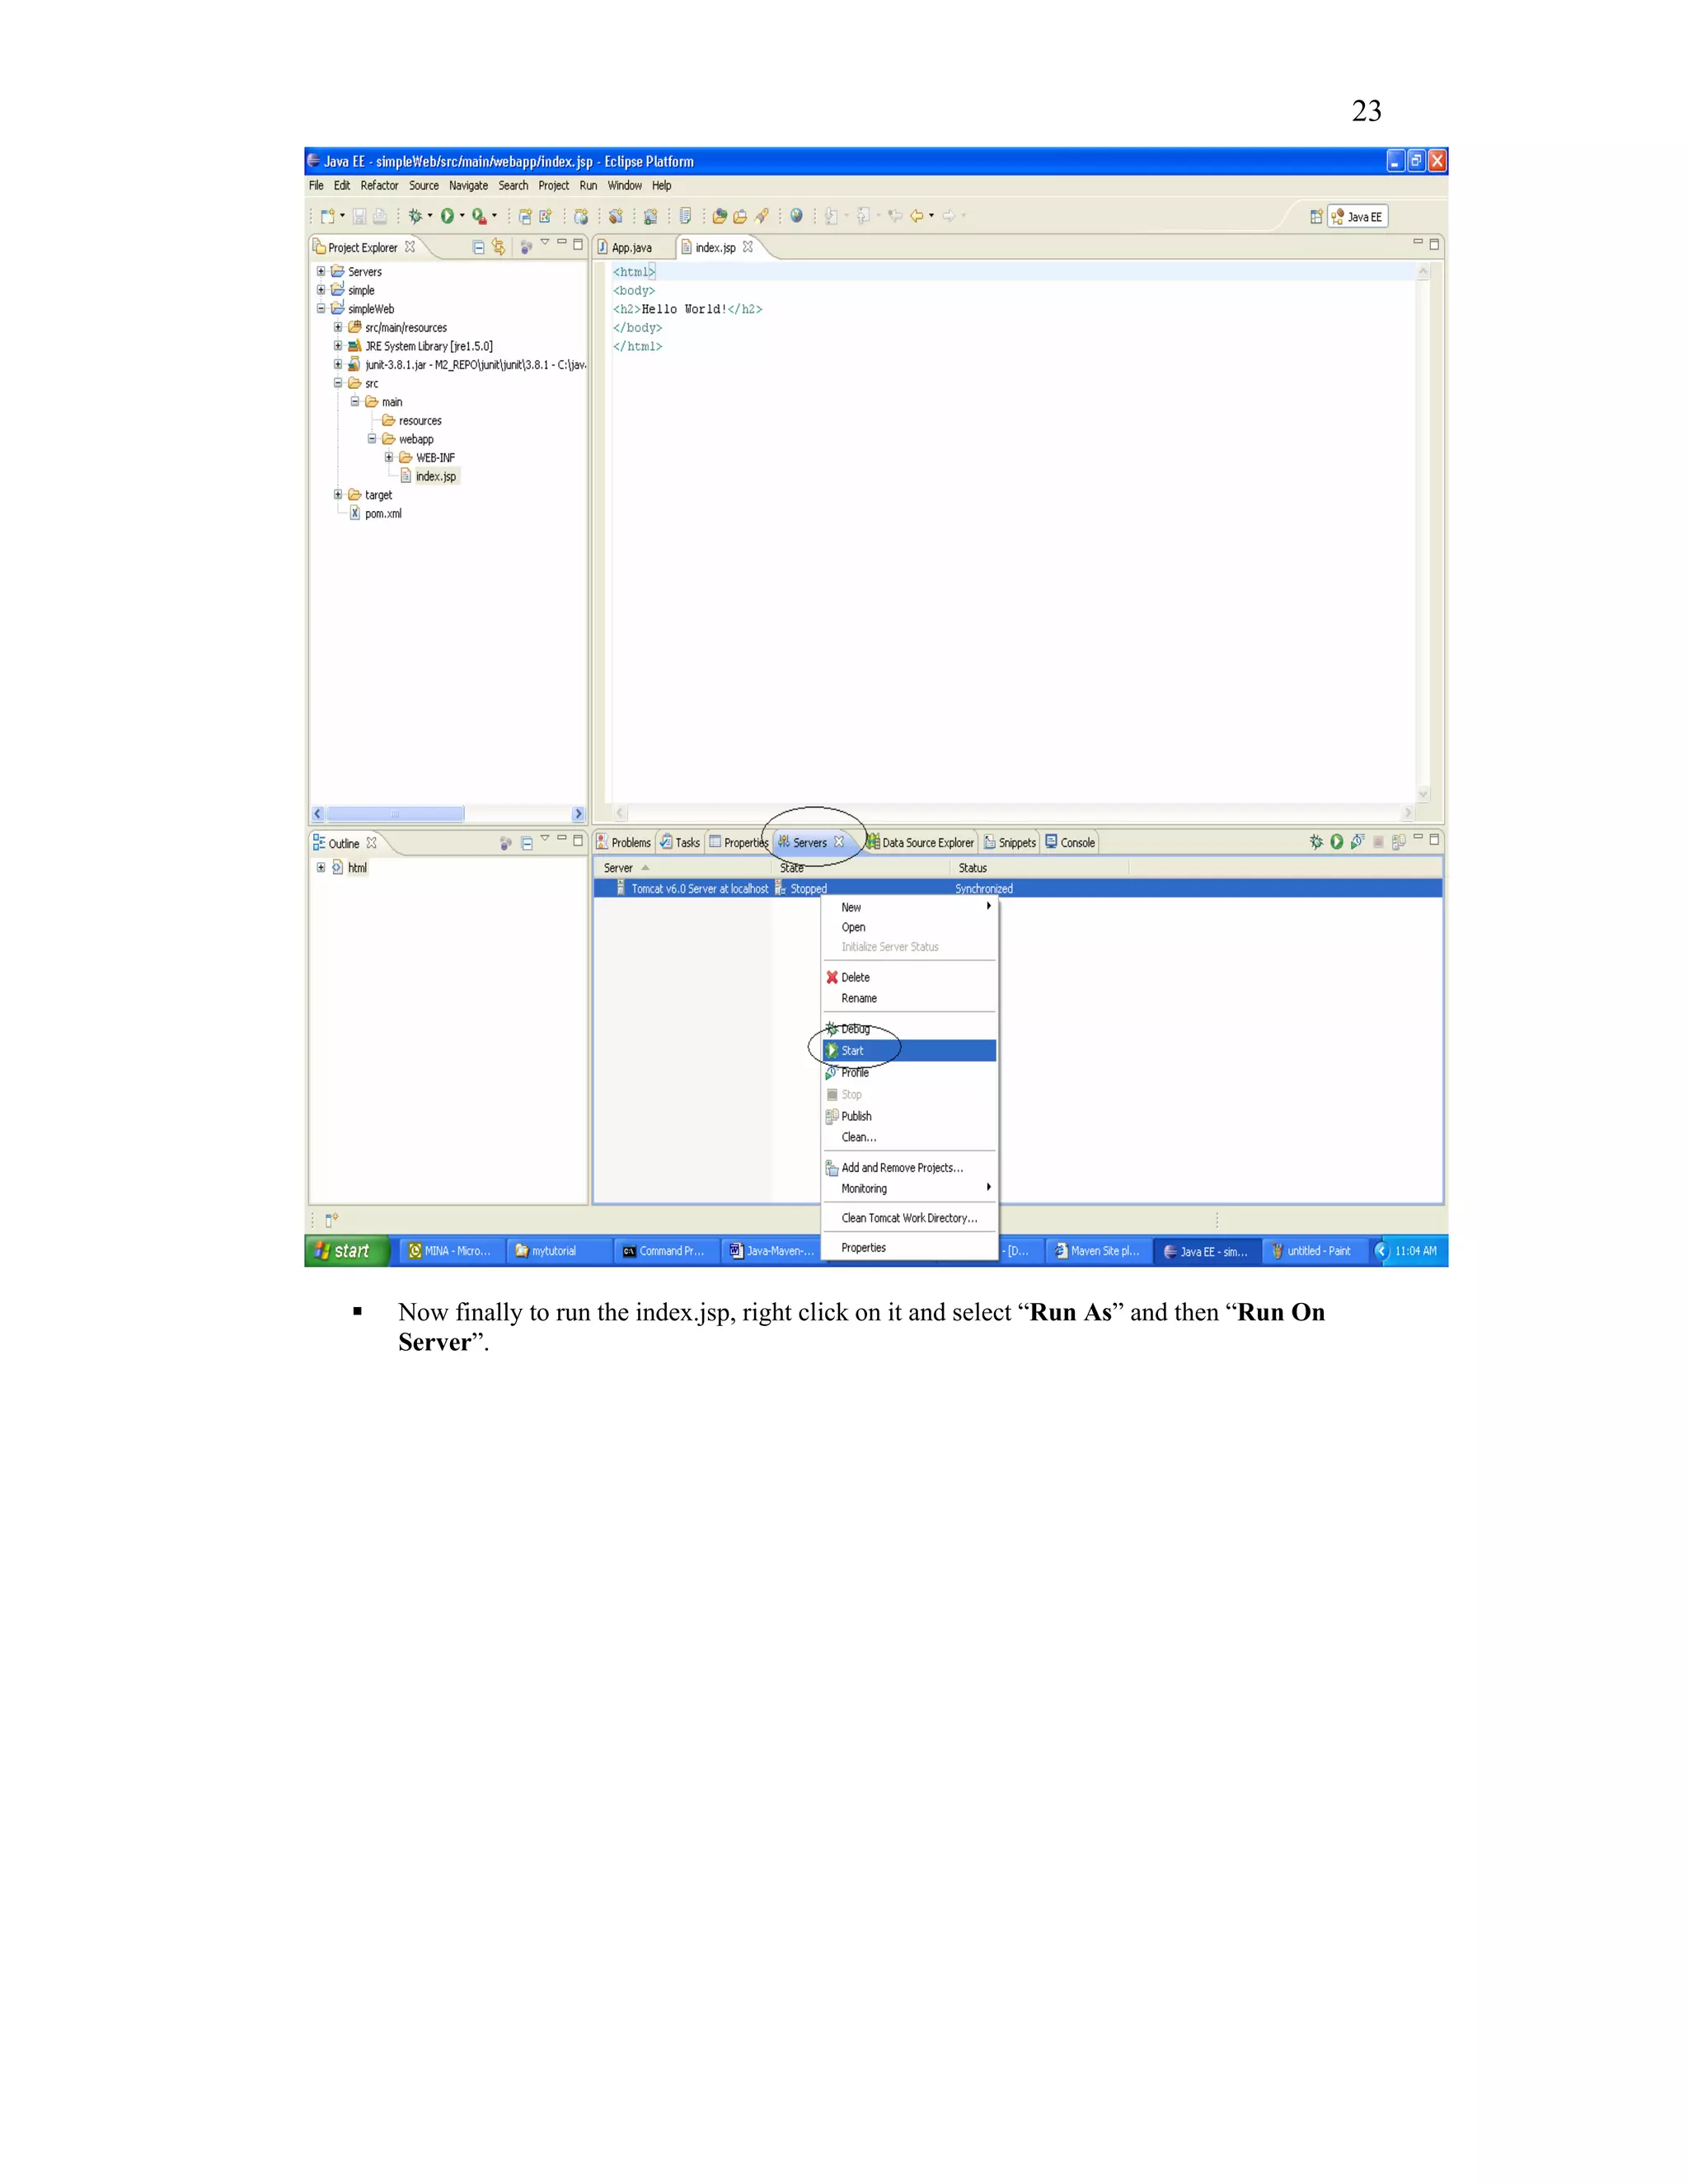Open the Debug toolbar dropdown arrow

pyautogui.click(x=430, y=216)
